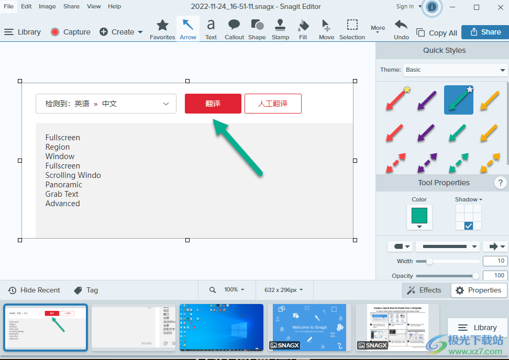Toggle the Properties panel
This screenshot has height=360, width=509.
pos(479,290)
